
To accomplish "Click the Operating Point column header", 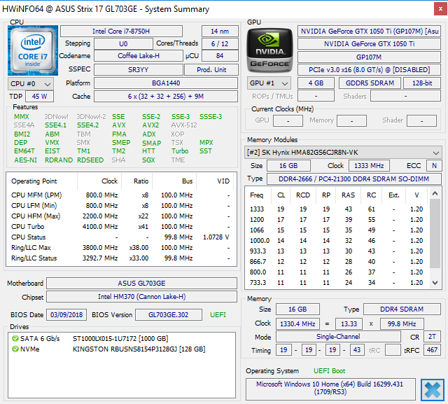I will pyautogui.click(x=41, y=181).
